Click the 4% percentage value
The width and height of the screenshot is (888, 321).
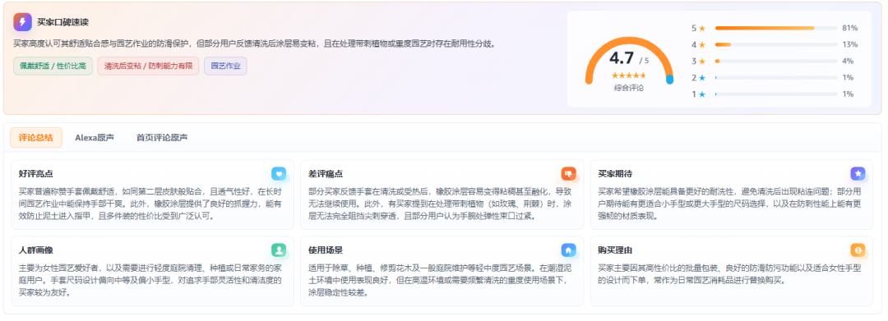point(848,61)
